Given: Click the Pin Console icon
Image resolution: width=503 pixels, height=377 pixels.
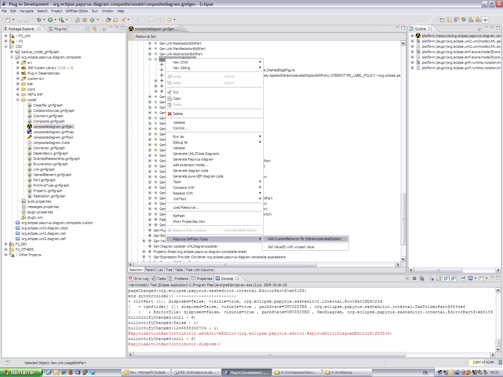Looking at the screenshot, I should [x=463, y=278].
